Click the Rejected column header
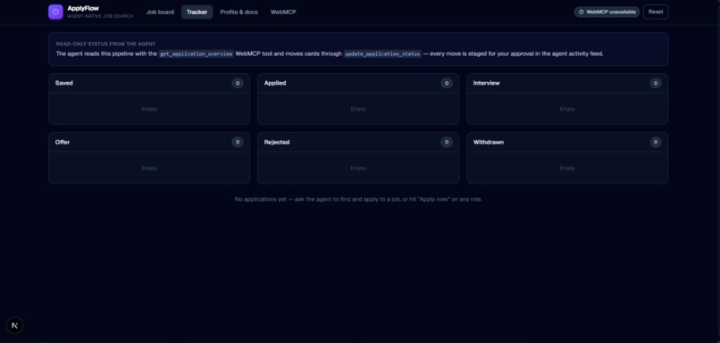Image resolution: width=720 pixels, height=343 pixels. (x=277, y=142)
